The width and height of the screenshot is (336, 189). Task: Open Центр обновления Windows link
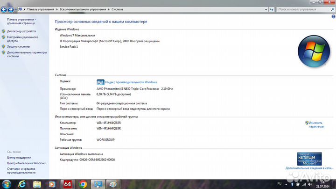26,163
